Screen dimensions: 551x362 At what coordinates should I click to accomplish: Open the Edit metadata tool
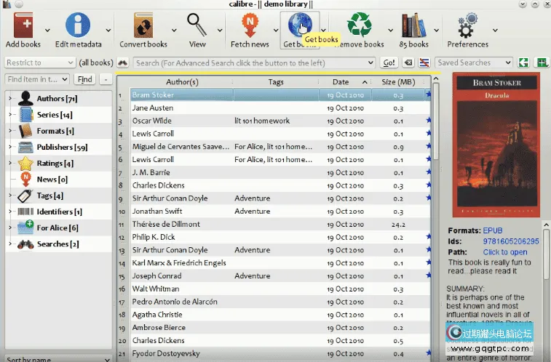[x=78, y=26]
